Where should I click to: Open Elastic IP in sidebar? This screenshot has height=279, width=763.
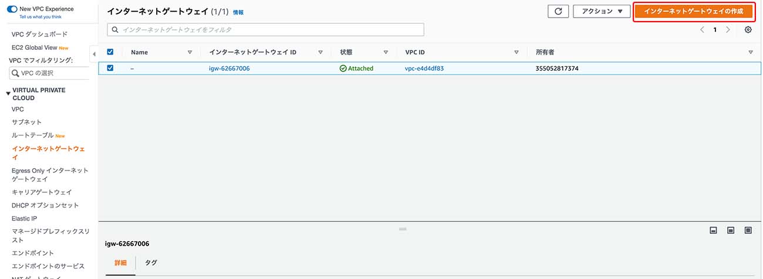click(24, 219)
